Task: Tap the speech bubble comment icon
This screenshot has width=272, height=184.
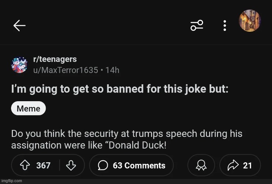Action: (x=102, y=166)
